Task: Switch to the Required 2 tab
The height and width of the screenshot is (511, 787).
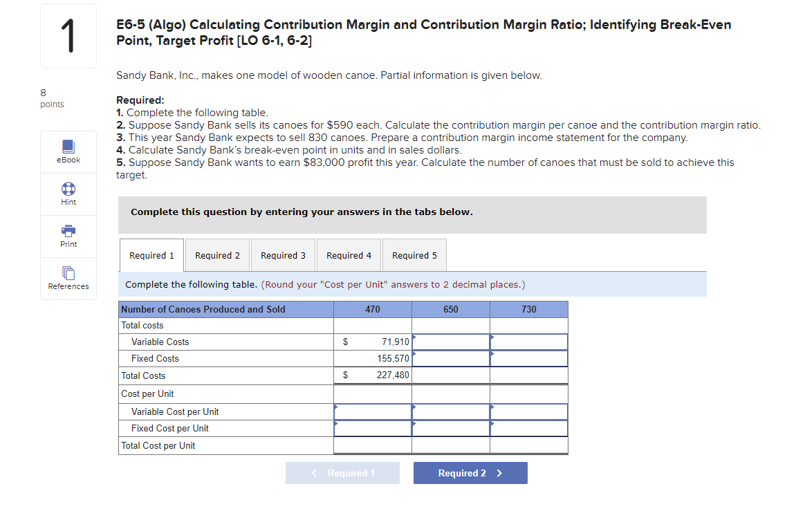Action: point(217,254)
